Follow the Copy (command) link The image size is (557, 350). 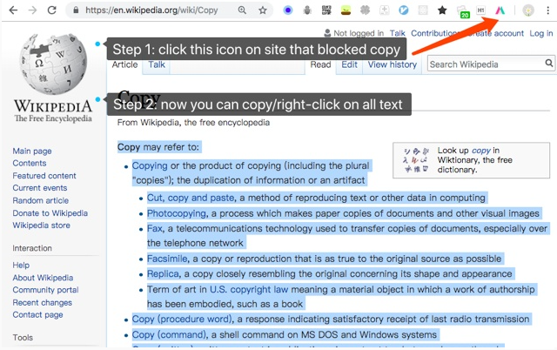click(x=169, y=334)
